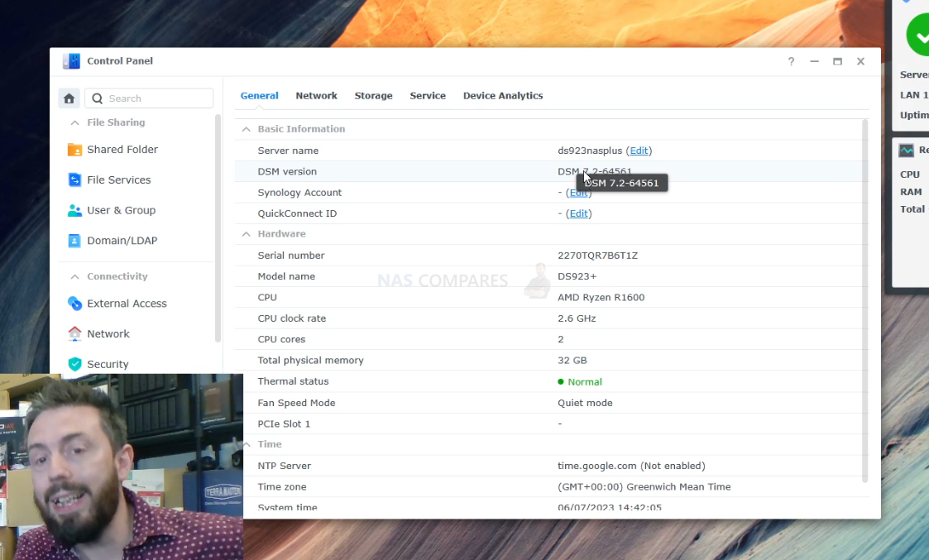Click the Network house icon in sidebar

74,333
